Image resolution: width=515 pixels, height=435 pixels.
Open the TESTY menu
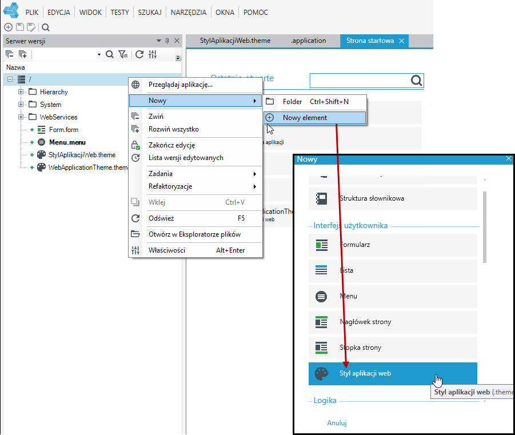tap(119, 13)
